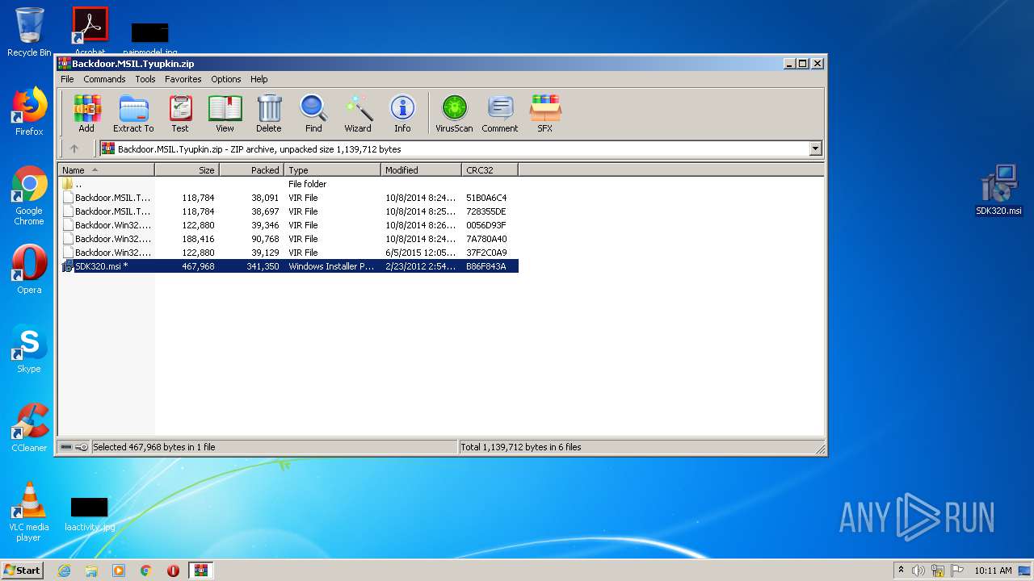
Task: Open the media player taskbar icon
Action: 119,571
